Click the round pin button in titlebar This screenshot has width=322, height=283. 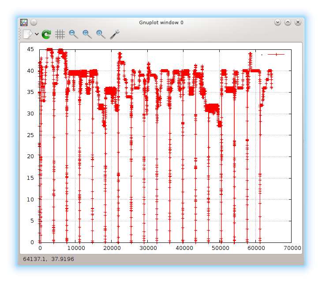tap(34, 22)
